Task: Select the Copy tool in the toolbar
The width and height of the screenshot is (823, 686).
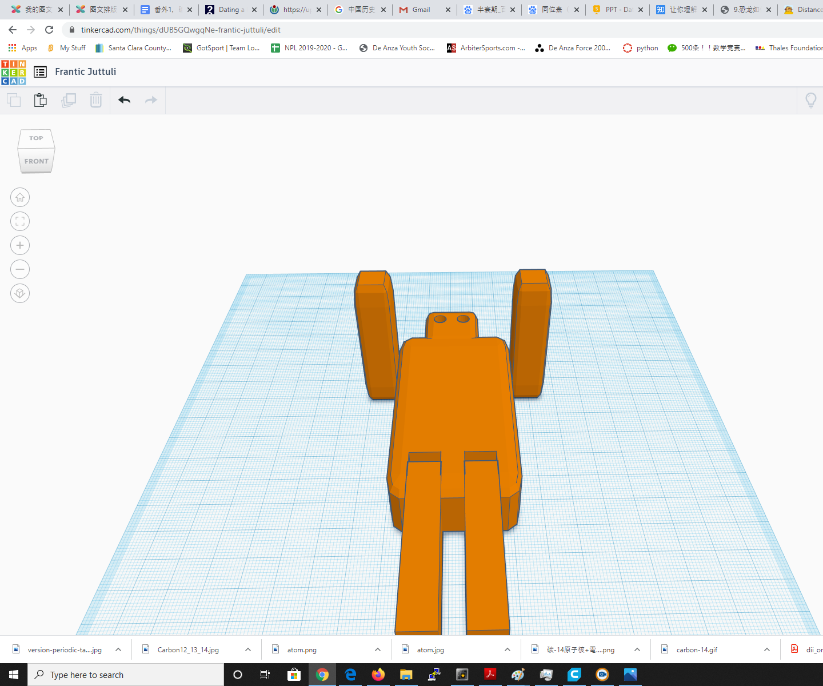Action: [x=13, y=99]
